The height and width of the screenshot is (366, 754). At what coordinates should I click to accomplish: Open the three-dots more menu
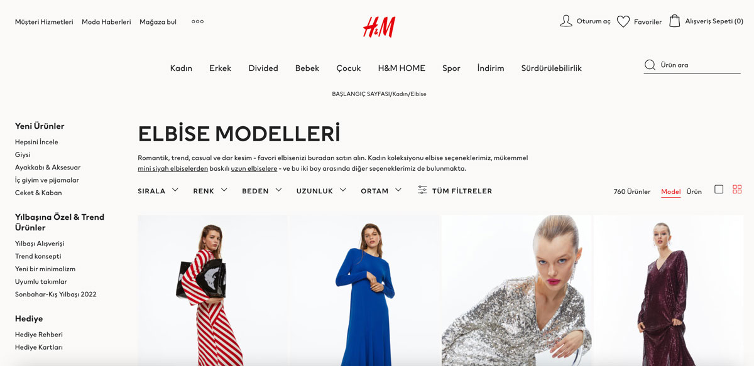197,21
